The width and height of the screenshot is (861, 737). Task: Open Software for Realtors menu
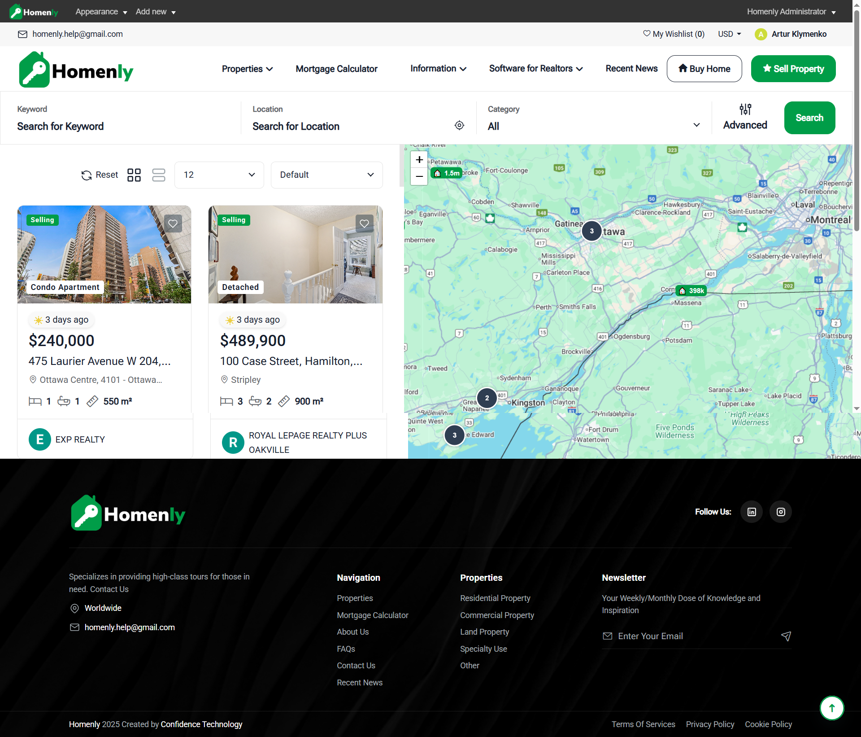tap(535, 69)
